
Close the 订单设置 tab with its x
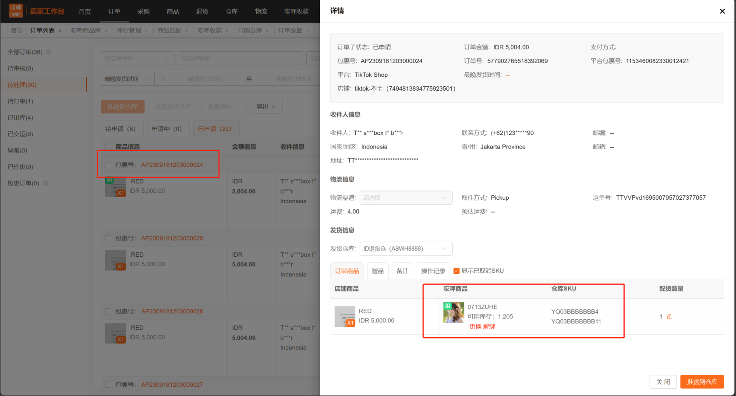[x=308, y=31]
